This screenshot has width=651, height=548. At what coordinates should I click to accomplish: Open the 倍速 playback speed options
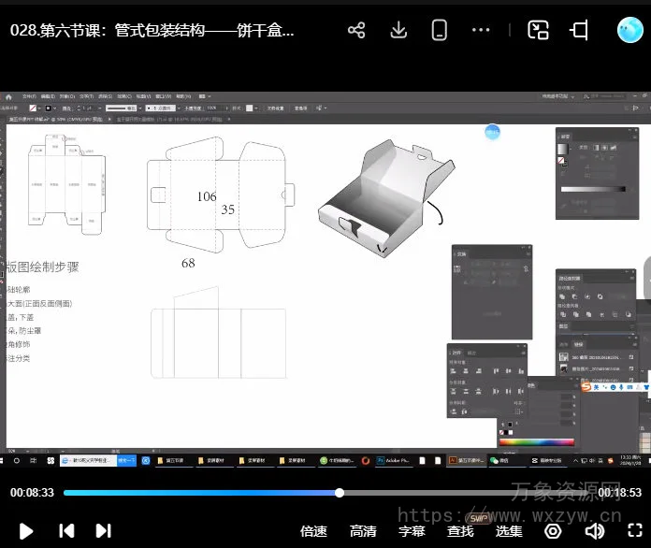click(313, 531)
